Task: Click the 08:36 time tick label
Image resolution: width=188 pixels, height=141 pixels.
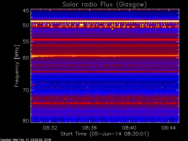Action: 89,128
